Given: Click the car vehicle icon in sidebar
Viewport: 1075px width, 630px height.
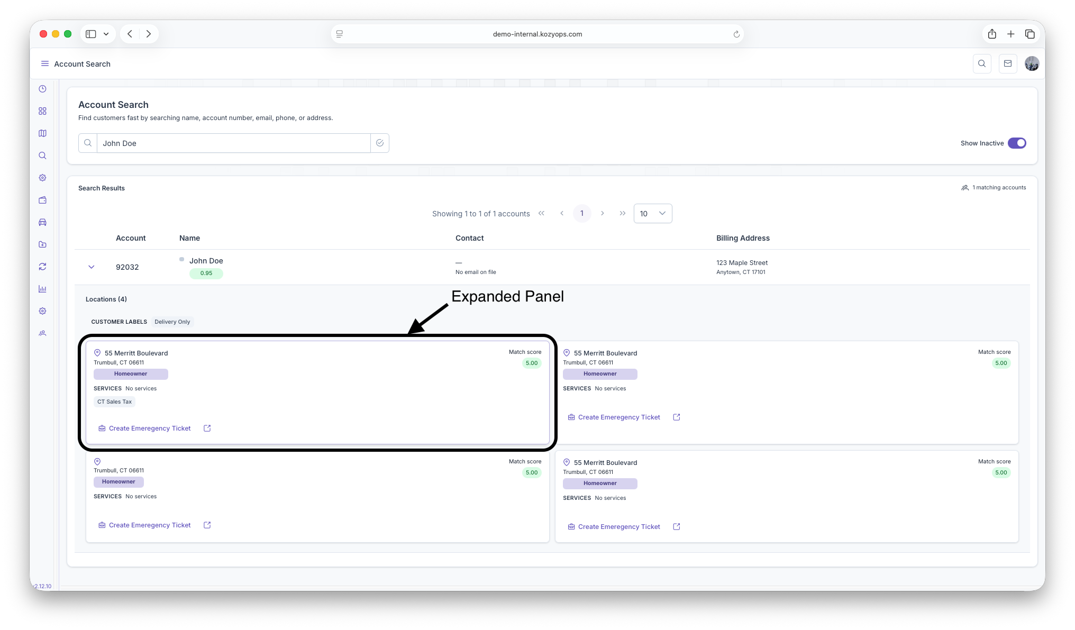Looking at the screenshot, I should coord(42,222).
